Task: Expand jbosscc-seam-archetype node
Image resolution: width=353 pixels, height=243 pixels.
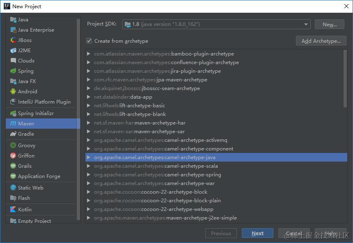Action: (89, 88)
